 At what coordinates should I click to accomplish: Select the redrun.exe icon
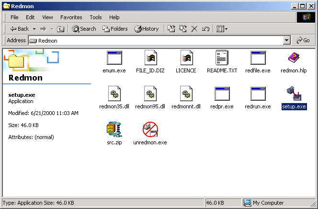coord(258,94)
